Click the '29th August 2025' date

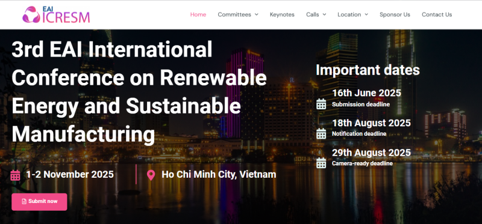pos(371,153)
